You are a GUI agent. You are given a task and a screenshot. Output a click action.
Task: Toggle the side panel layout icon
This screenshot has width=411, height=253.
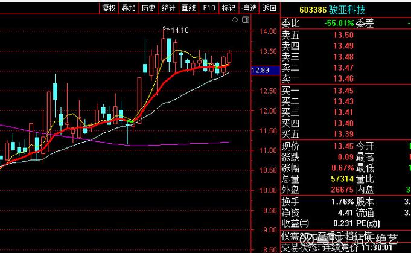click(x=246, y=20)
